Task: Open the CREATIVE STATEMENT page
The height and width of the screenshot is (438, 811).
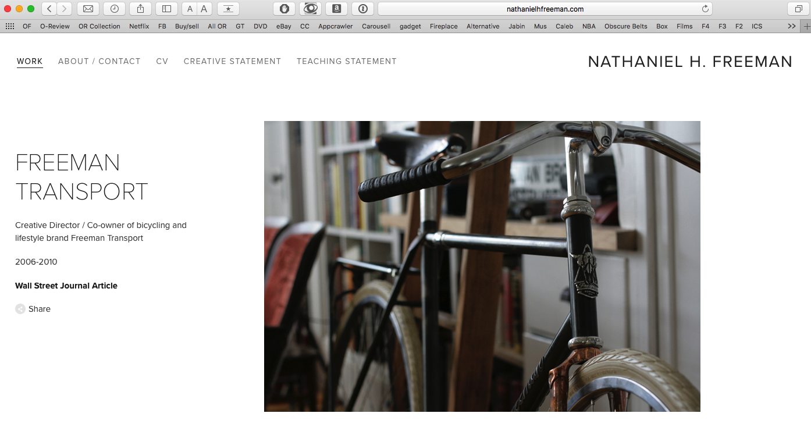Action: pos(232,61)
